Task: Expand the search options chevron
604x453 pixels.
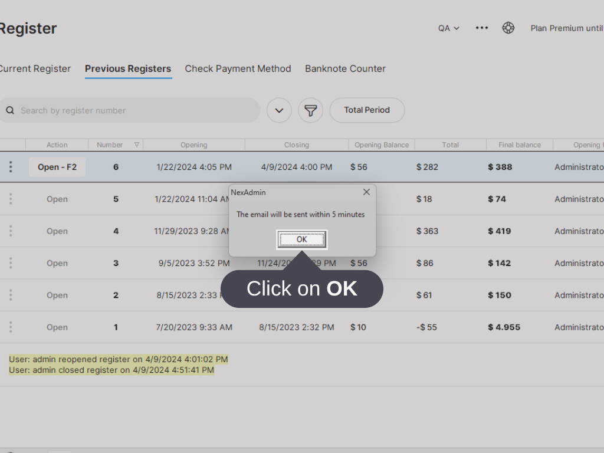Action: [x=279, y=110]
